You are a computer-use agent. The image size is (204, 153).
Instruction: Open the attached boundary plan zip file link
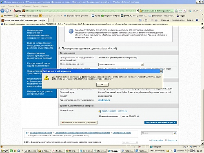(114, 111)
